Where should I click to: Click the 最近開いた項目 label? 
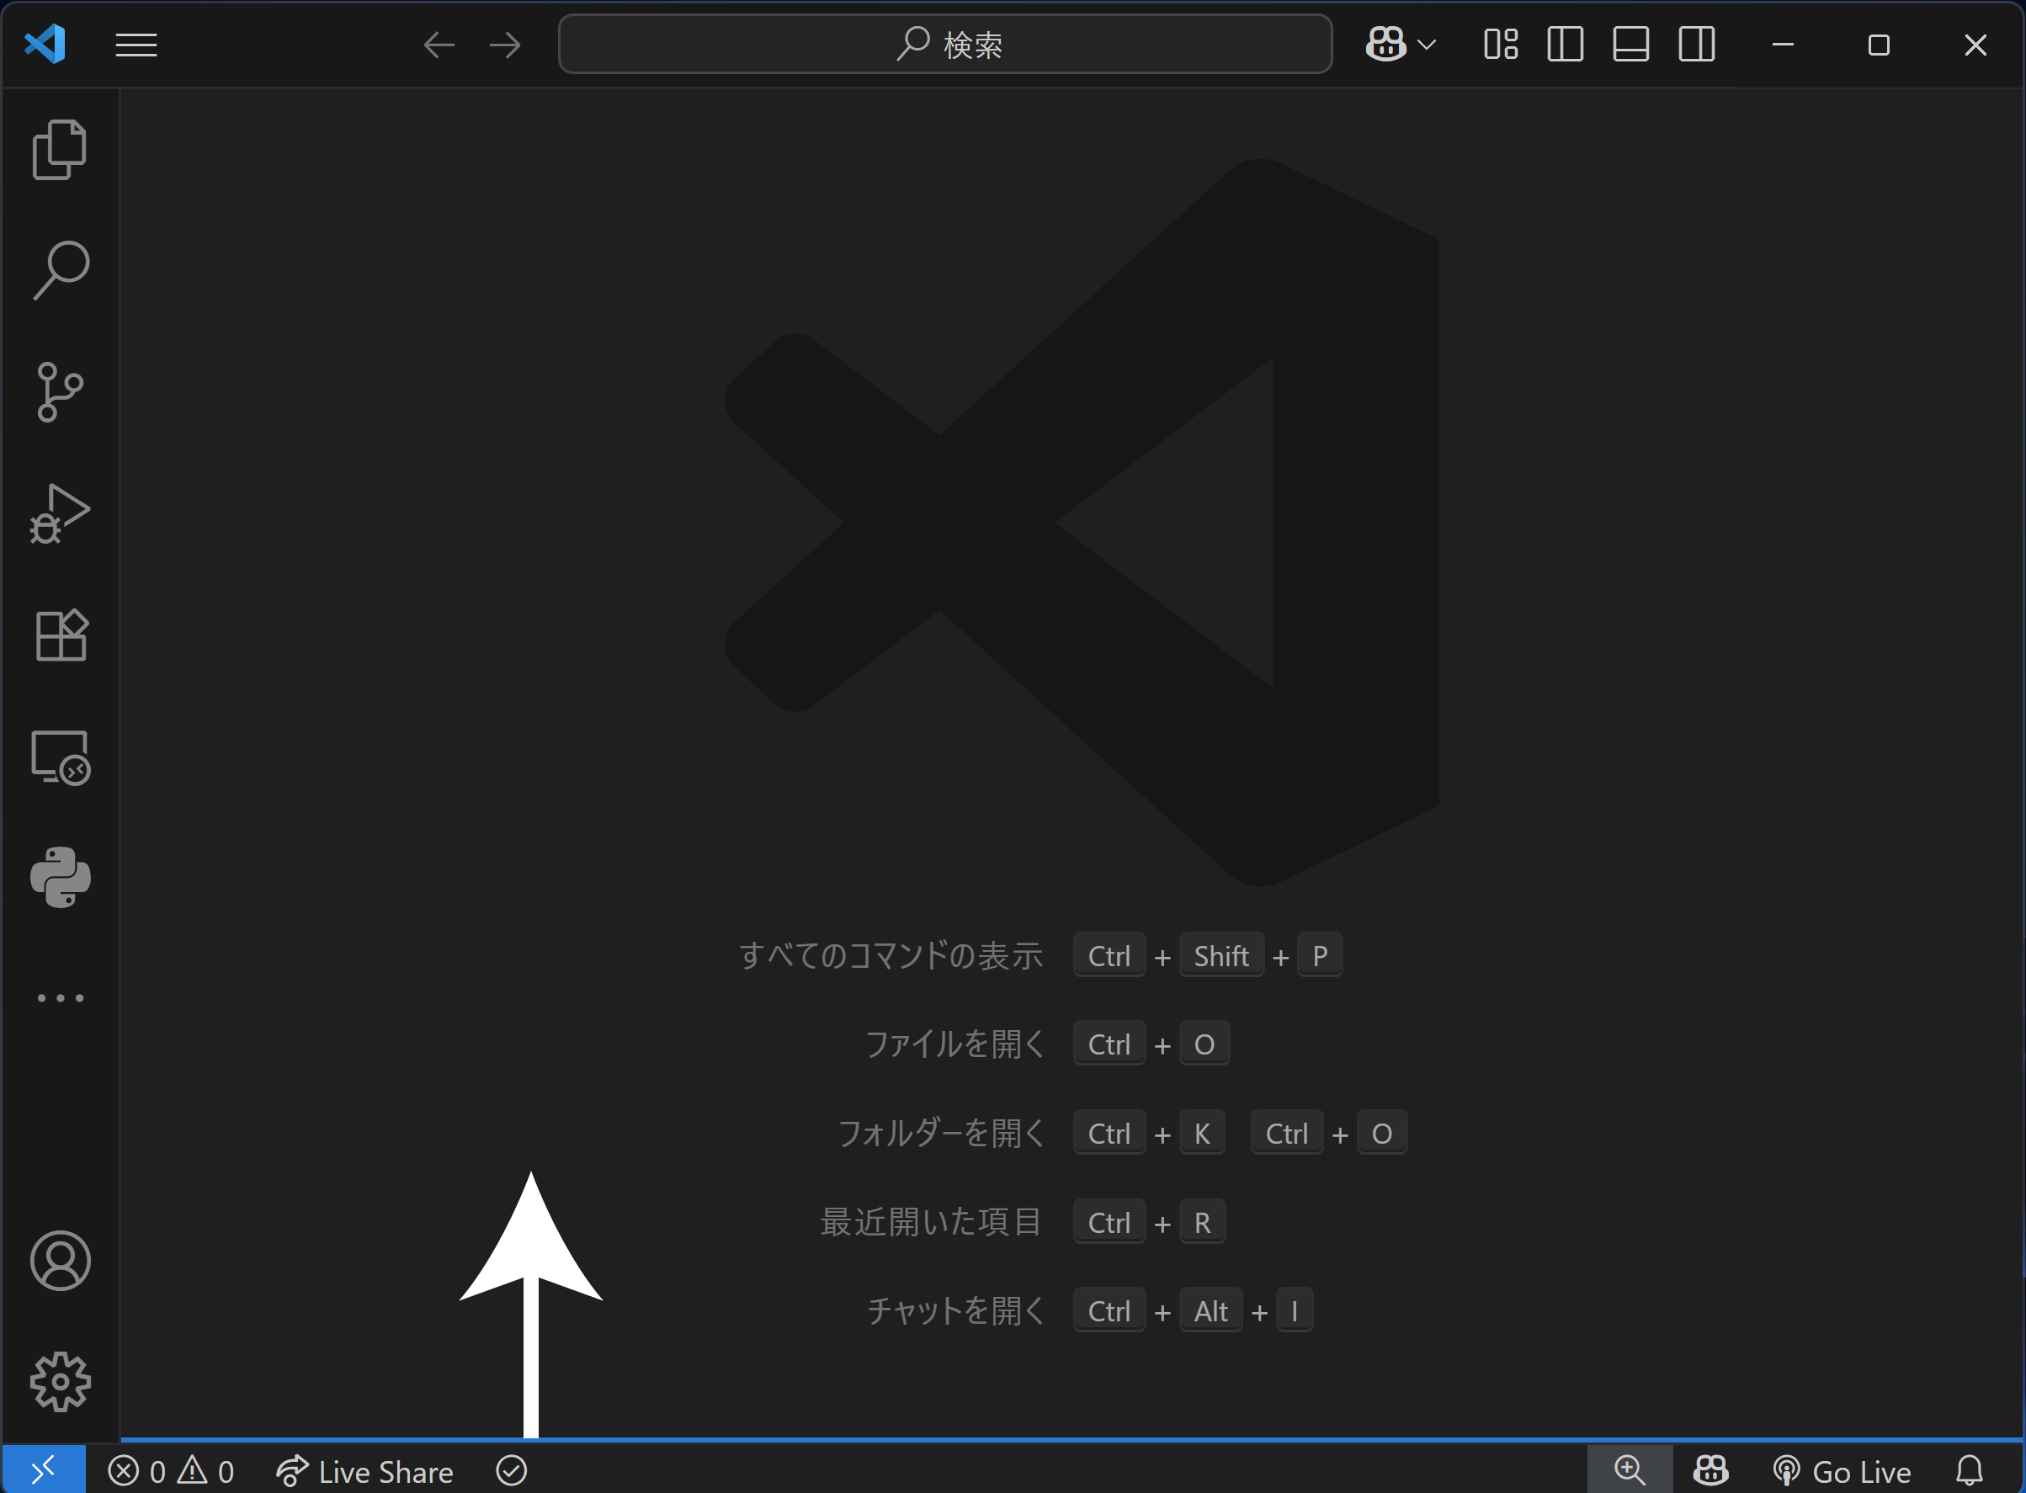click(x=932, y=1222)
